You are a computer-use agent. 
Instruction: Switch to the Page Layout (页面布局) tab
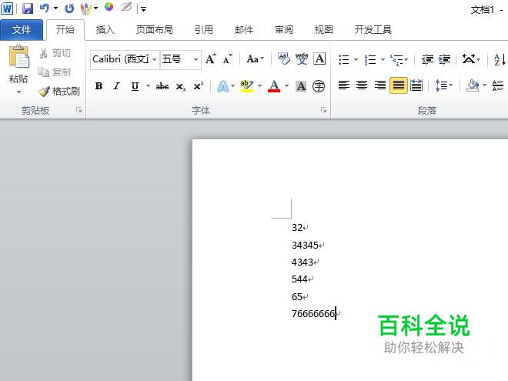coord(154,30)
